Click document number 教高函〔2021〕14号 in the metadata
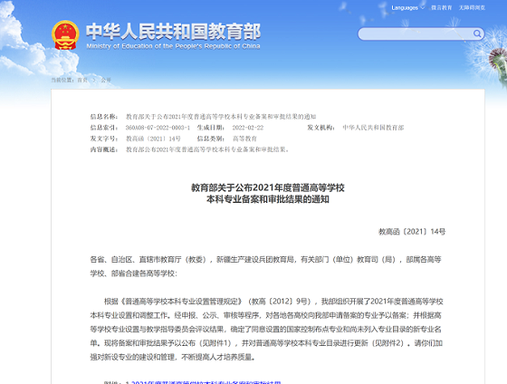The height and width of the screenshot is (384, 507). click(153, 139)
